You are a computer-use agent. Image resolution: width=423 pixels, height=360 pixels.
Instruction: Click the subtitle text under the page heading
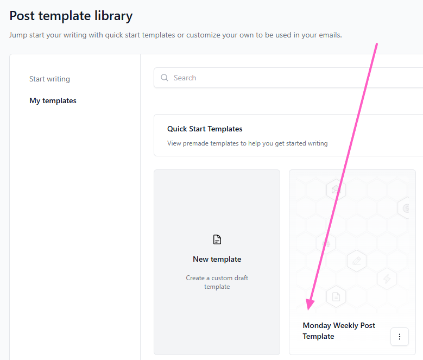point(175,35)
